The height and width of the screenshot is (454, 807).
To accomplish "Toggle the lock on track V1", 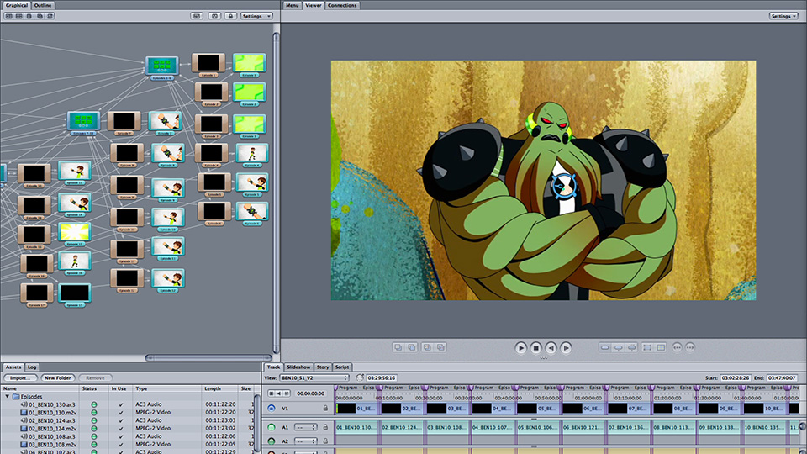I will [325, 409].
